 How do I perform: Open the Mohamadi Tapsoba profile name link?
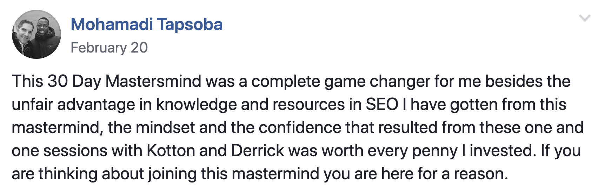pyautogui.click(x=147, y=25)
